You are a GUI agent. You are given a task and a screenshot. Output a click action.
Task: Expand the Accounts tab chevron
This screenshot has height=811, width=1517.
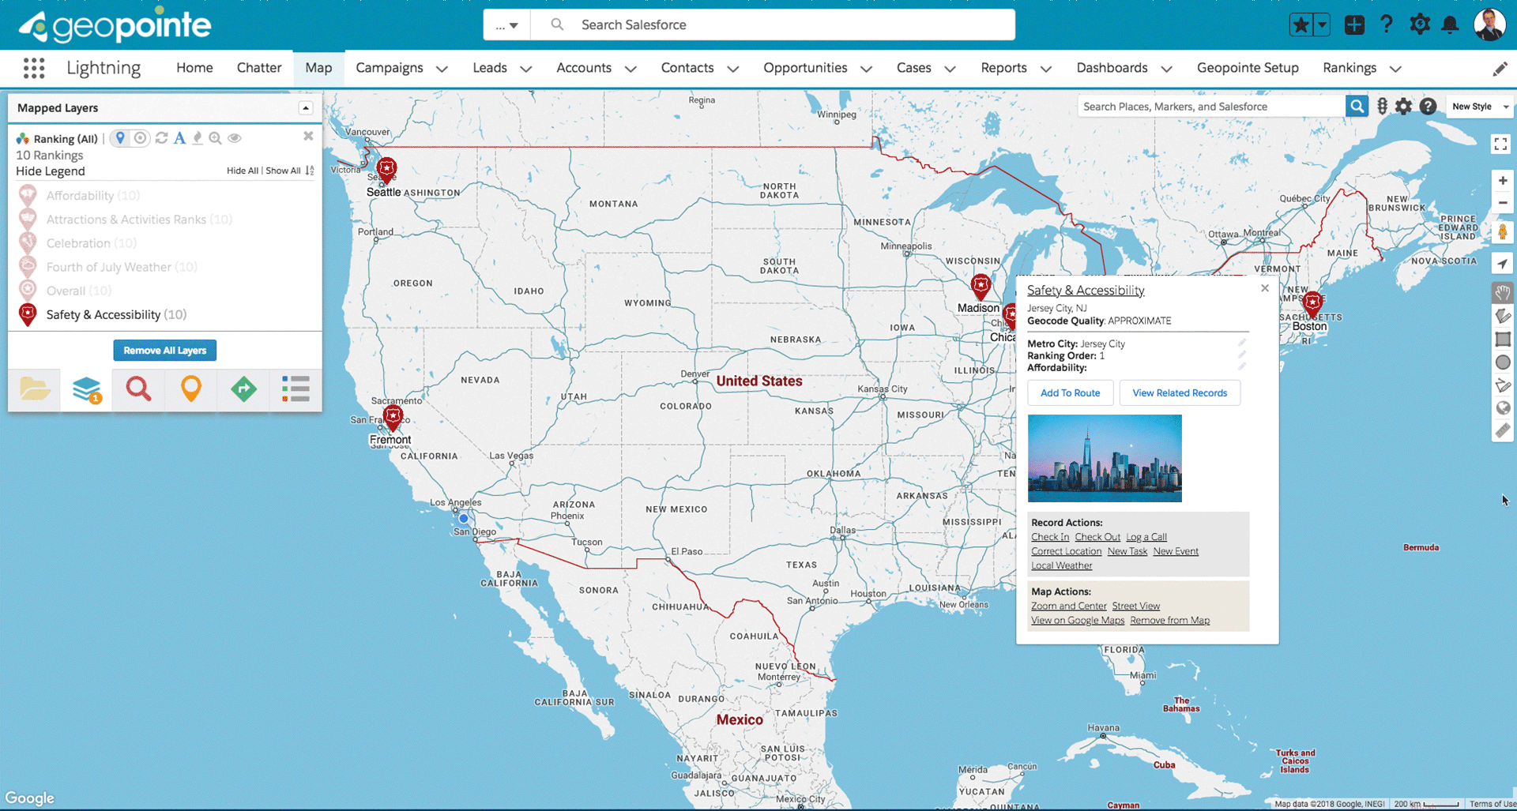[631, 69]
